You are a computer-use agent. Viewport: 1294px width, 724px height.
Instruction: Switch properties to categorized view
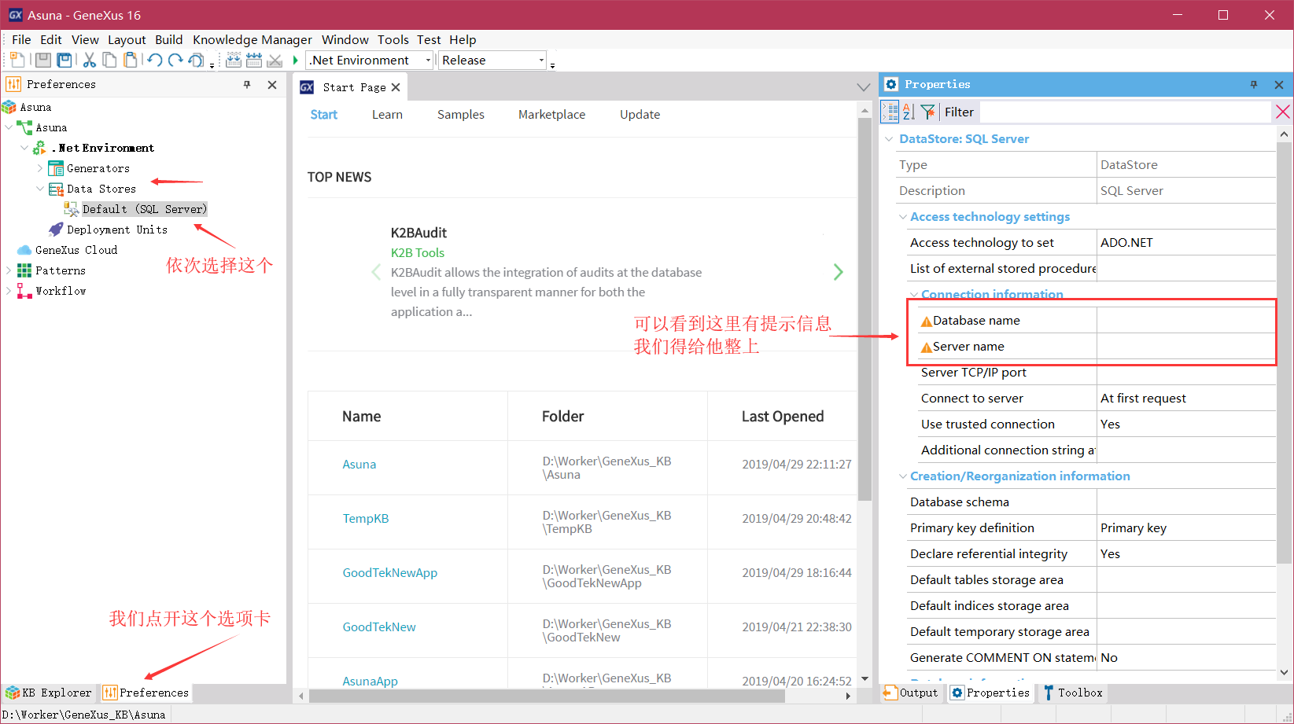point(890,112)
